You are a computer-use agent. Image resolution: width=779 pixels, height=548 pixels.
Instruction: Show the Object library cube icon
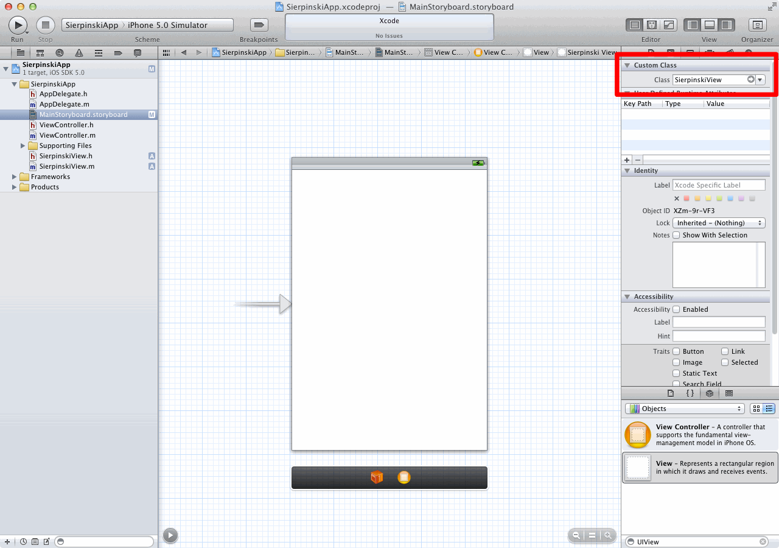click(710, 393)
